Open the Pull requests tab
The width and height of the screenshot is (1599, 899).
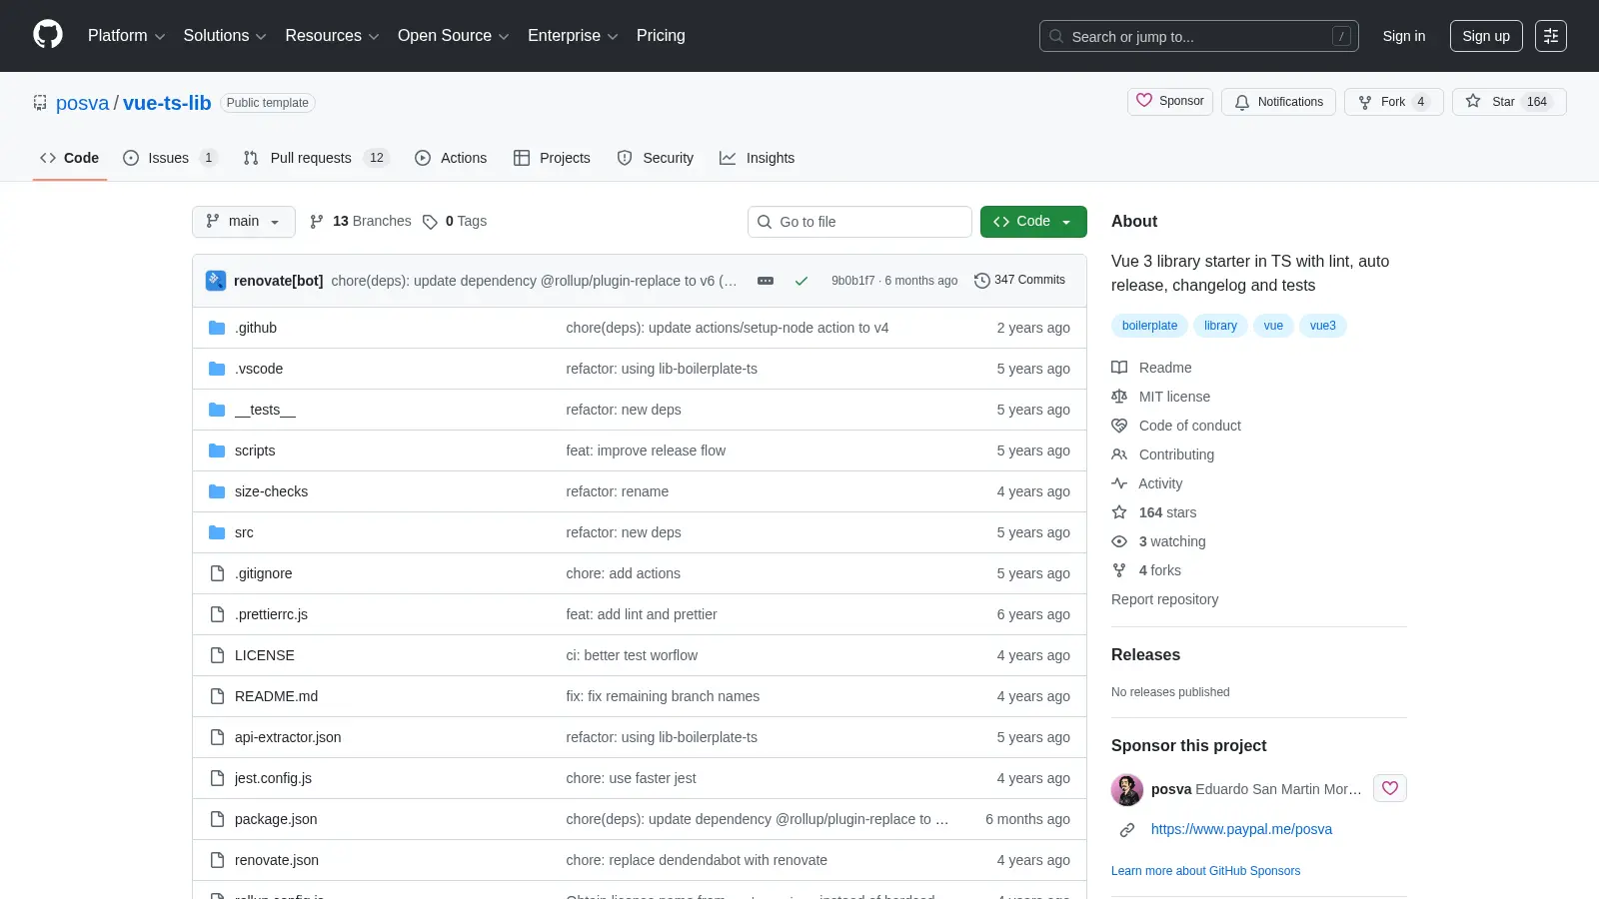[315, 158]
